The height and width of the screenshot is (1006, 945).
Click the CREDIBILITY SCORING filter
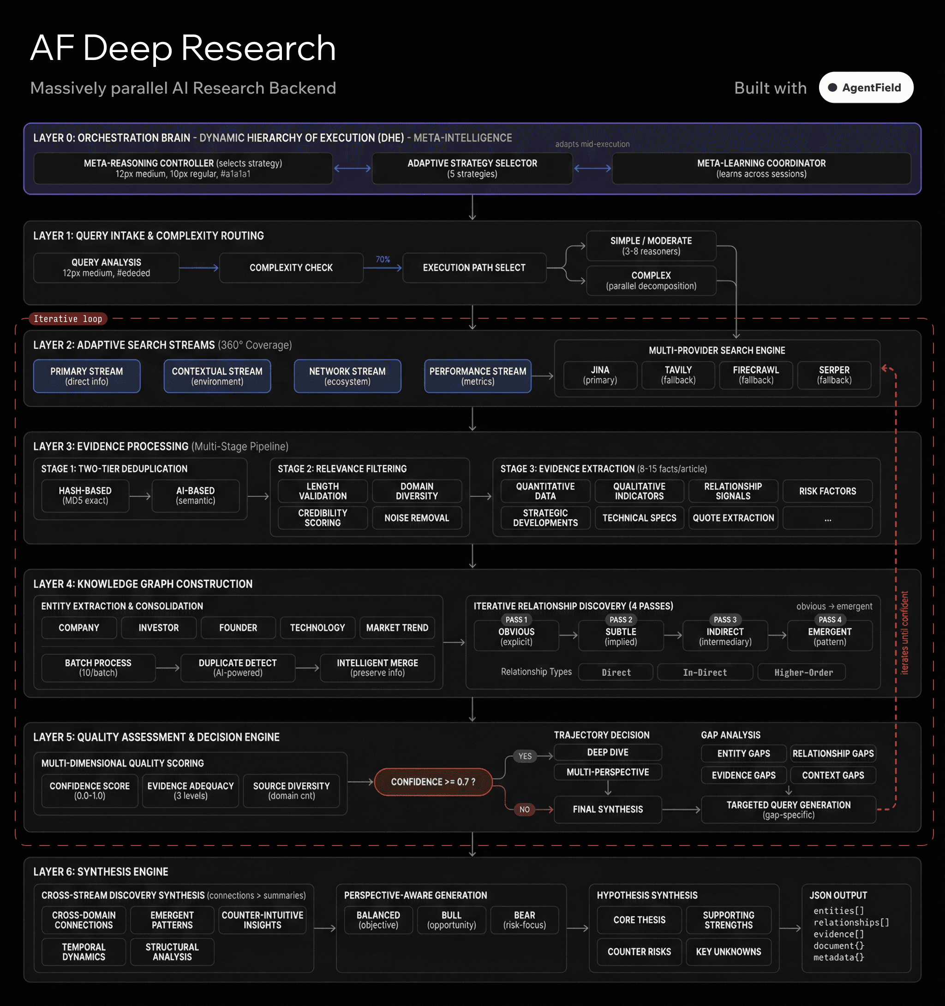[322, 518]
